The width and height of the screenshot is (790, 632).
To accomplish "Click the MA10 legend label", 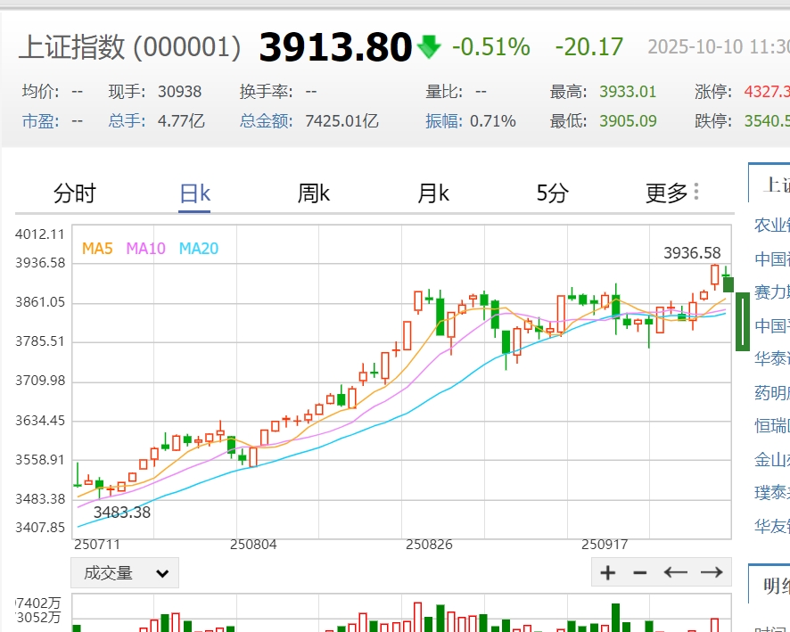I will pos(145,249).
